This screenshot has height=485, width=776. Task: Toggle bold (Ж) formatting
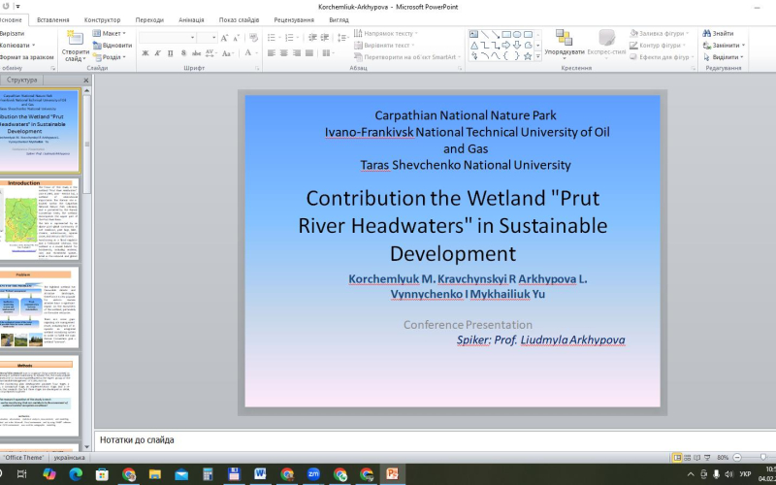pyautogui.click(x=145, y=53)
